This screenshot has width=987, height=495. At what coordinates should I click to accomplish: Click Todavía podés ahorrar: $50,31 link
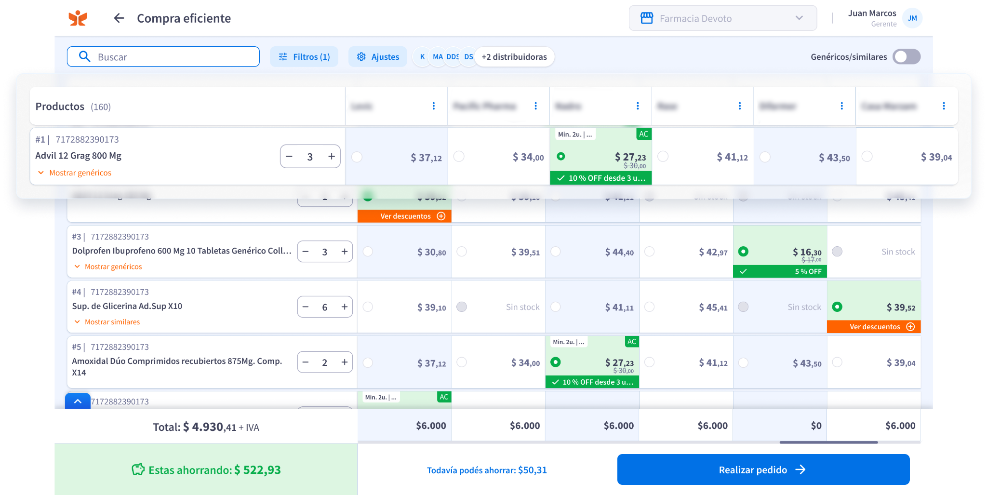coord(487,470)
